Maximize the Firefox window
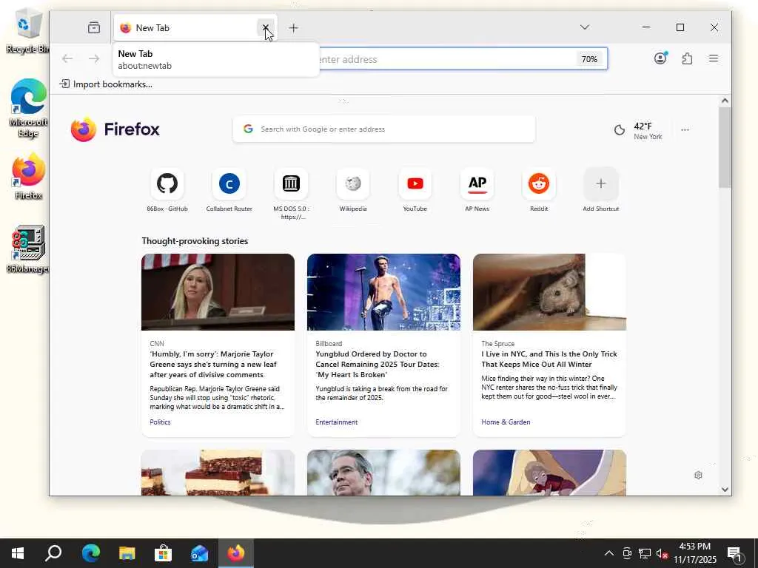Viewport: 758px width, 568px height. point(680,27)
